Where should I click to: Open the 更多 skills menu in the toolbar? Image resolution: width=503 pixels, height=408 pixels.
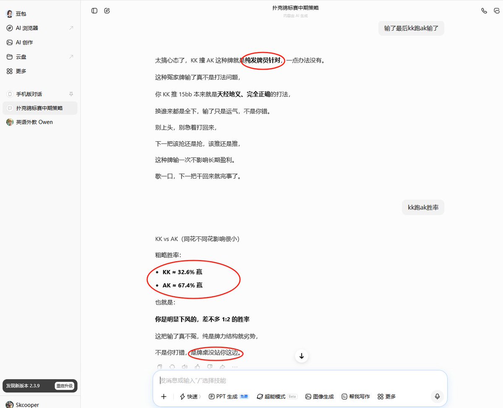pyautogui.click(x=386, y=396)
